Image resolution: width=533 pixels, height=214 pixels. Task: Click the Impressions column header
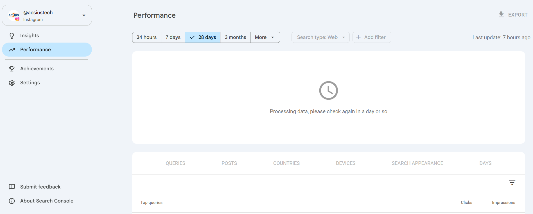tap(503, 203)
